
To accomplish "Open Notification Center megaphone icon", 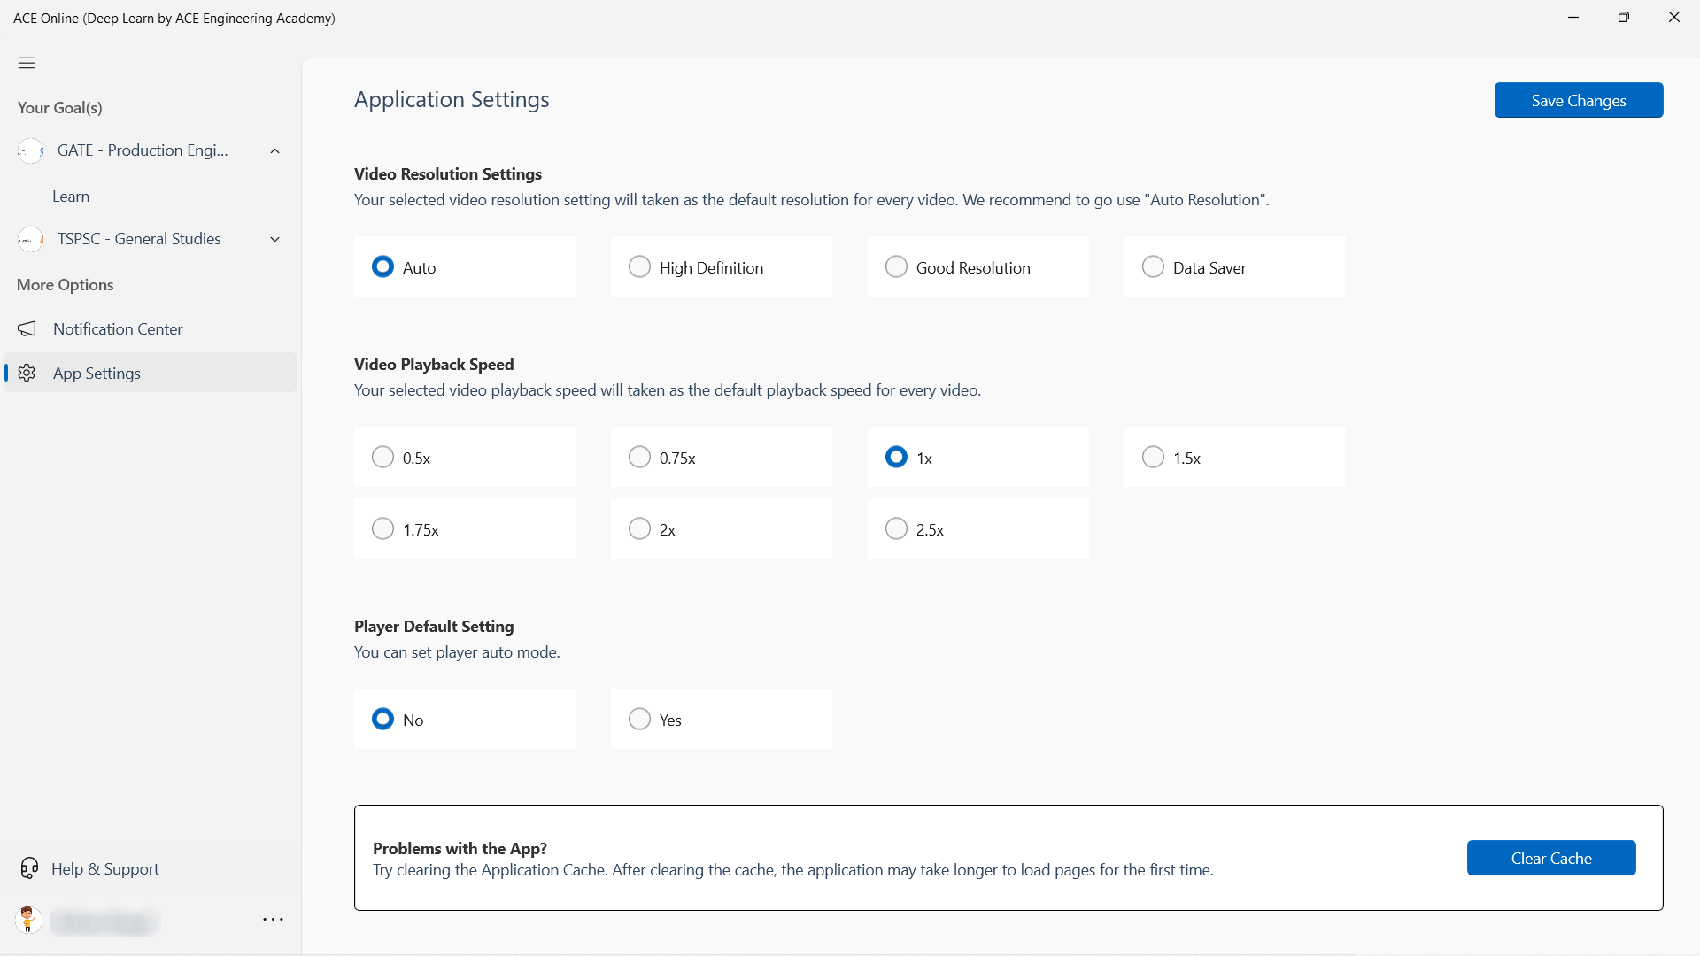I will 27,329.
